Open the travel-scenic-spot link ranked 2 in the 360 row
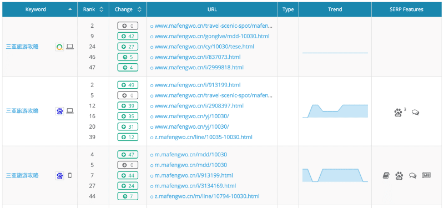Image resolution: width=444 pixels, height=208 pixels. click(x=213, y=26)
